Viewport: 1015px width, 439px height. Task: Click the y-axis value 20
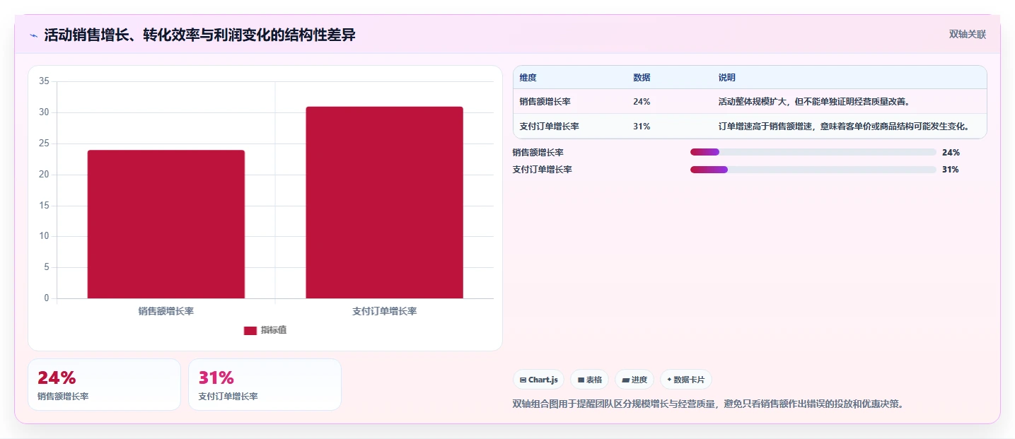click(44, 175)
